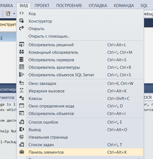Expand the toolbar new-item dropdown arrow
The height and width of the screenshot is (159, 153).
pos(14,13)
